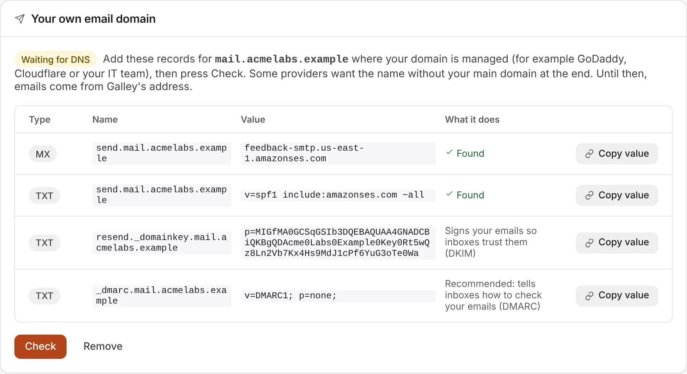The height and width of the screenshot is (374, 687).
Task: Click the v=DMARC1; p=none; value
Action: 338,296
